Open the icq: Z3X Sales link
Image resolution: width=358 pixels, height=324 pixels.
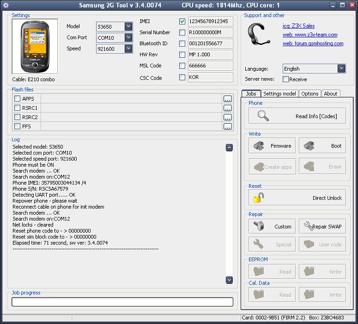(298, 26)
